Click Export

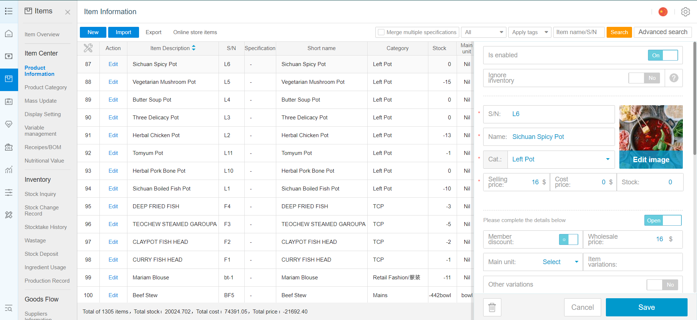click(x=154, y=32)
